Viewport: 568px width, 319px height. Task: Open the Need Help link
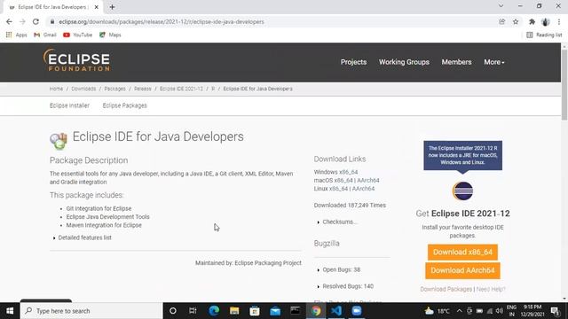tap(491, 289)
